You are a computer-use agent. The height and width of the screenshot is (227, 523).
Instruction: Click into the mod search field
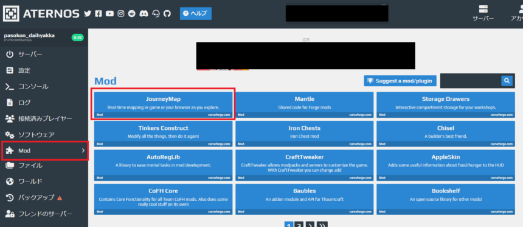pyautogui.click(x=471, y=81)
